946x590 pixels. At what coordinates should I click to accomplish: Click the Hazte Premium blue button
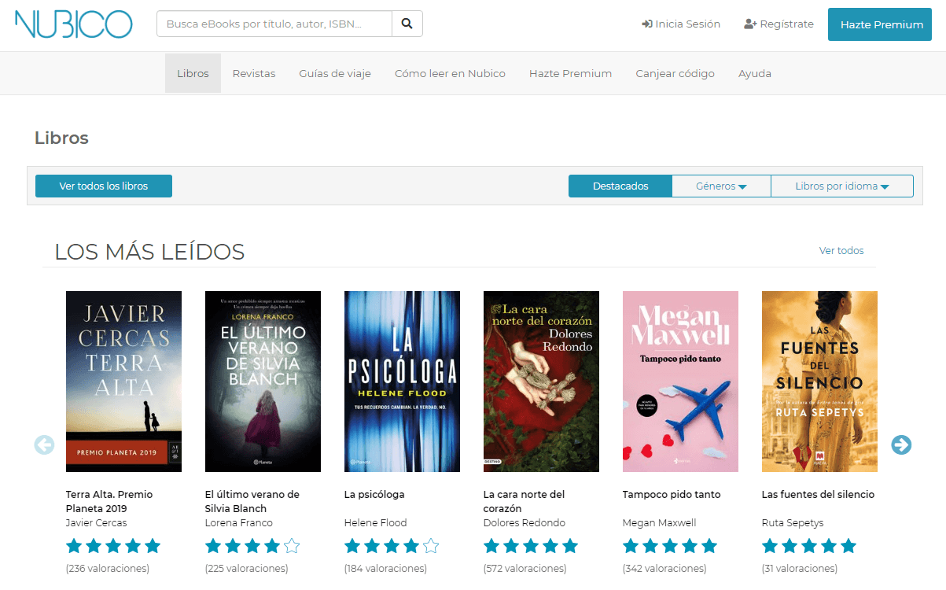coord(881,24)
